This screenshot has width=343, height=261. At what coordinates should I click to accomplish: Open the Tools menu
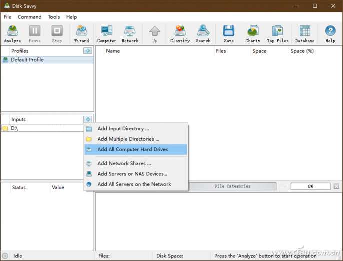coord(54,17)
